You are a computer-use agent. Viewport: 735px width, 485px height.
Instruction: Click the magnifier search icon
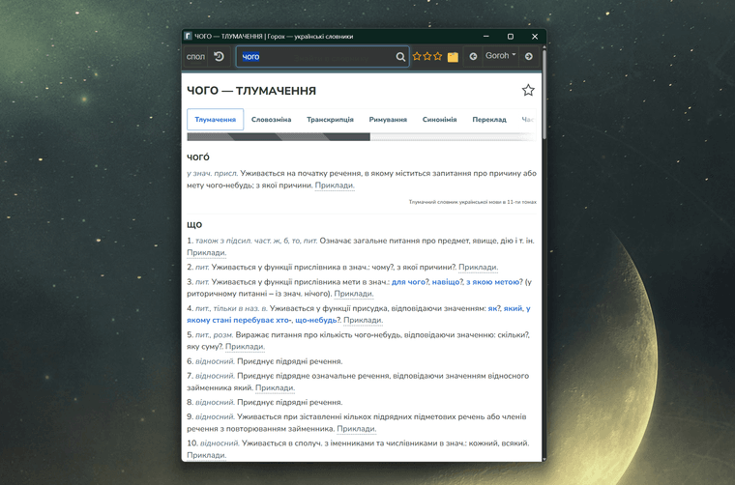(400, 57)
